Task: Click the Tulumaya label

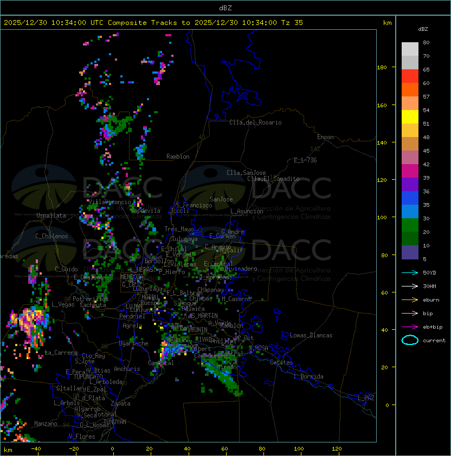Action: point(185,239)
